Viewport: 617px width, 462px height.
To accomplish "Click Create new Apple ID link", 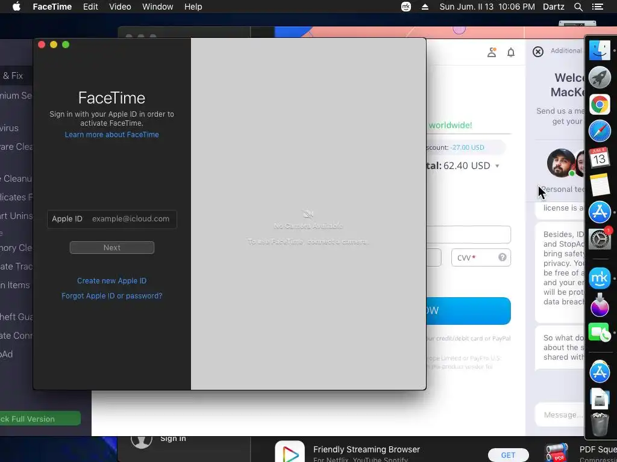I will 111,280.
